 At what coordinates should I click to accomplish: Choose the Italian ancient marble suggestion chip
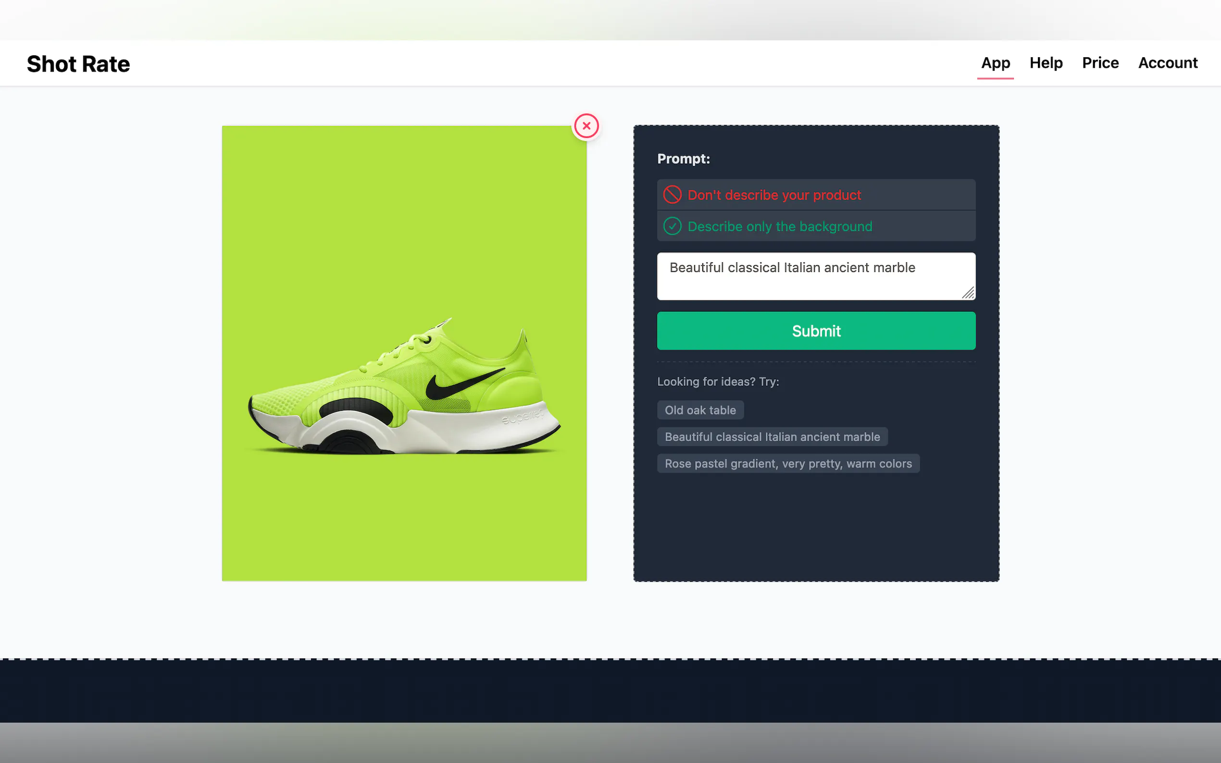[772, 436]
